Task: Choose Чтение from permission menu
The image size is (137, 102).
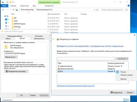Action: coord(123,72)
